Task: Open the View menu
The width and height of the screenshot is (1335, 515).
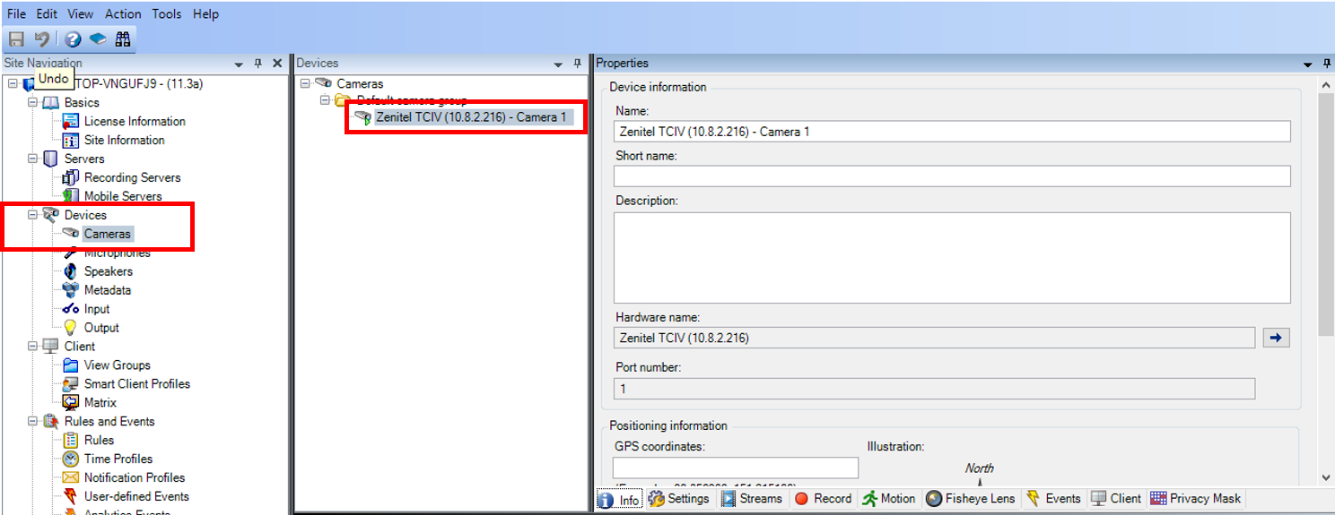Action: coord(81,14)
